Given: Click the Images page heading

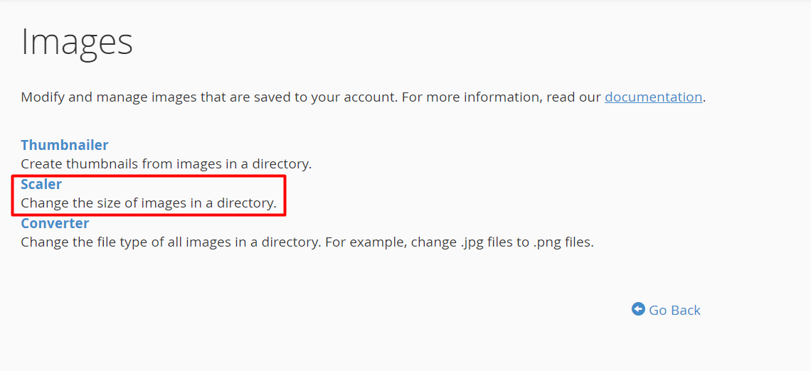Looking at the screenshot, I should 77,43.
